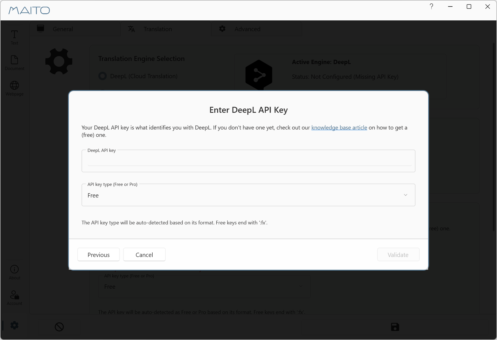Switch to the General tab
Screen dimensions: 497x340
coord(75,29)
